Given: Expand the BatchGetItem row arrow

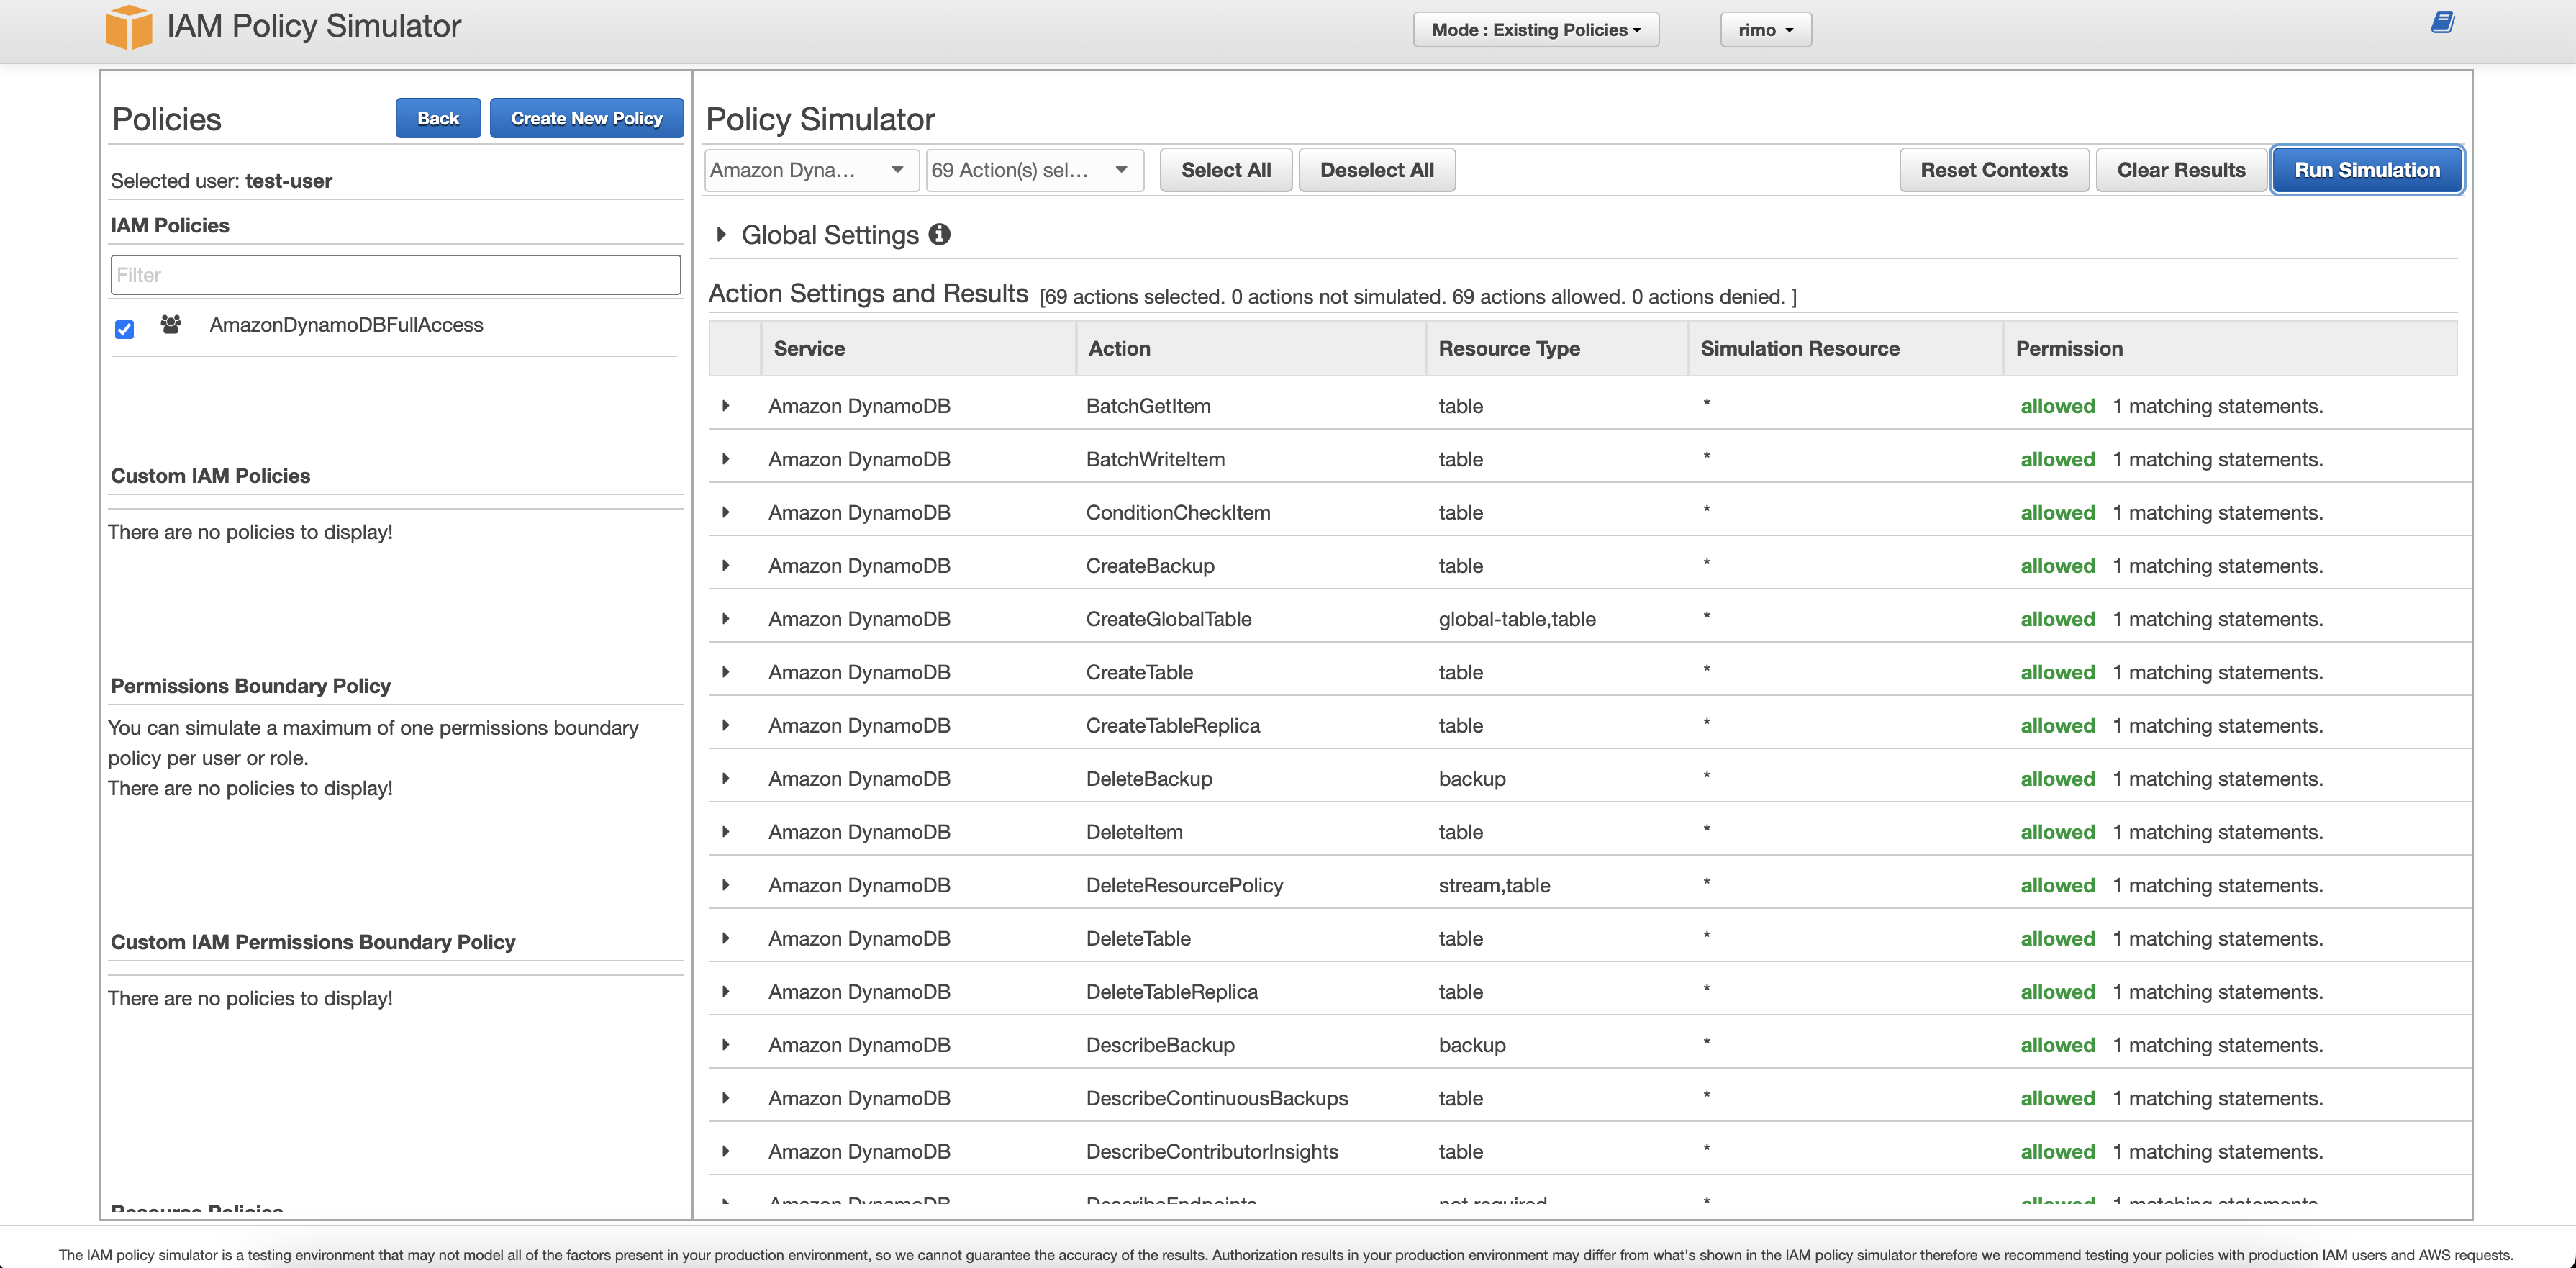Looking at the screenshot, I should tap(726, 406).
